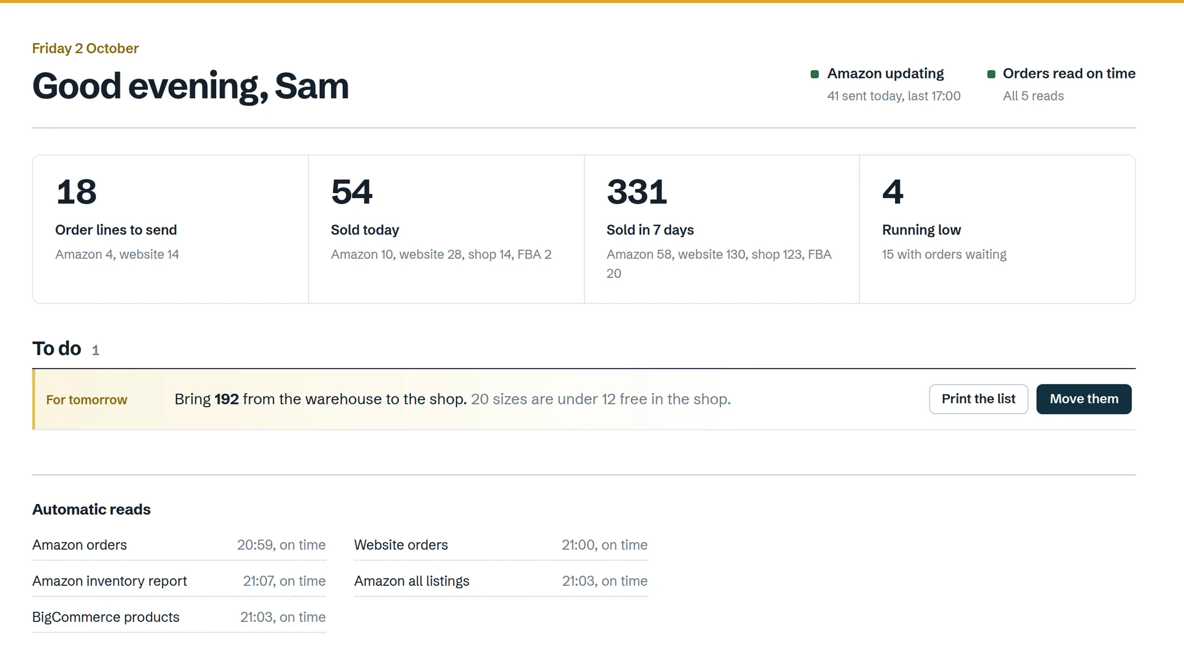Open the Order lines to send card
Viewport: 1184px width, 667px height.
coord(171,229)
